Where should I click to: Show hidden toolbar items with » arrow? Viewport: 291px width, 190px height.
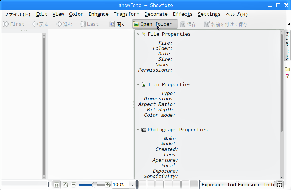point(289,24)
